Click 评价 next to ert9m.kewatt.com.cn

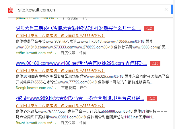tap(83, 53)
